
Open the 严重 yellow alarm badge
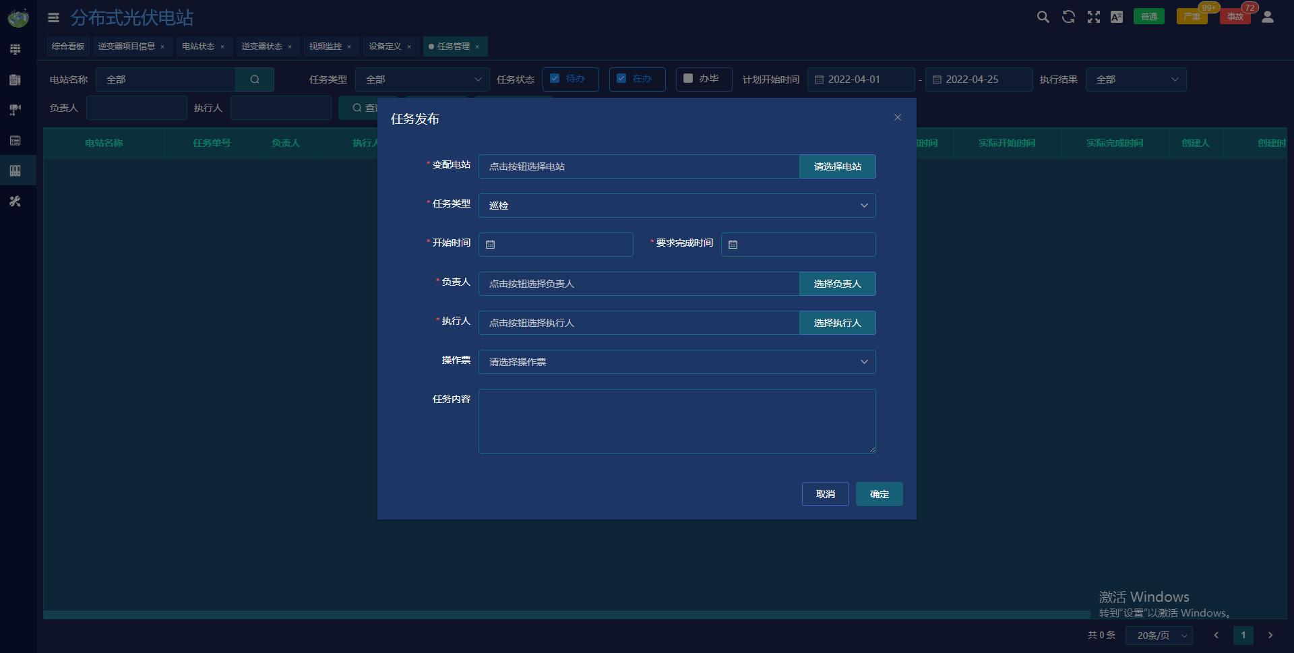point(1192,17)
